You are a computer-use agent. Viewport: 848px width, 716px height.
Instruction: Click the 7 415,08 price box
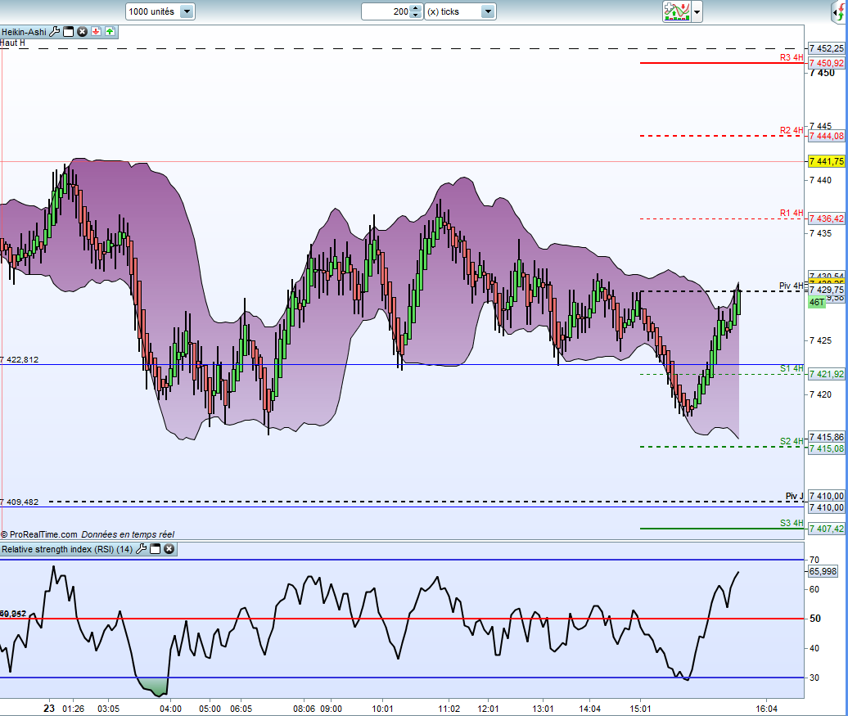827,448
